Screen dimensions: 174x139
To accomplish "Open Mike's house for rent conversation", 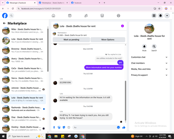I will [x=23, y=31].
